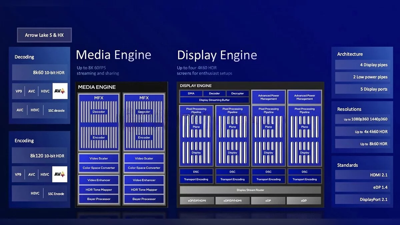The width and height of the screenshot is (400, 225).
Task: Select the eDP 1.4 standard
Action: (x=362, y=187)
